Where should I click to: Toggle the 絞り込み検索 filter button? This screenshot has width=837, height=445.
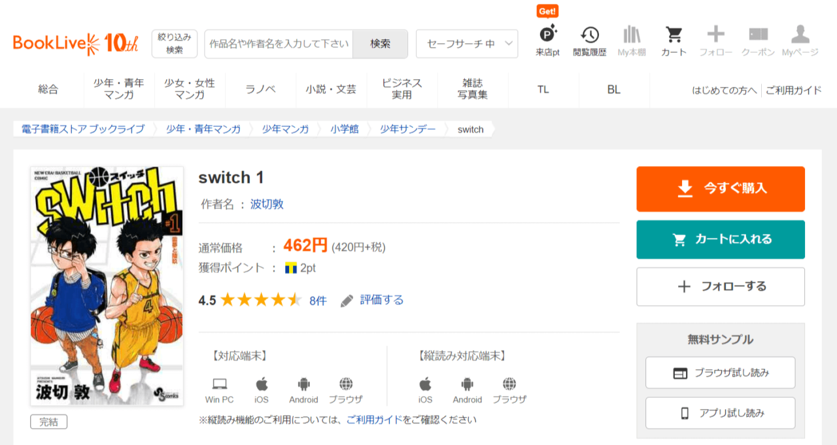pyautogui.click(x=175, y=44)
